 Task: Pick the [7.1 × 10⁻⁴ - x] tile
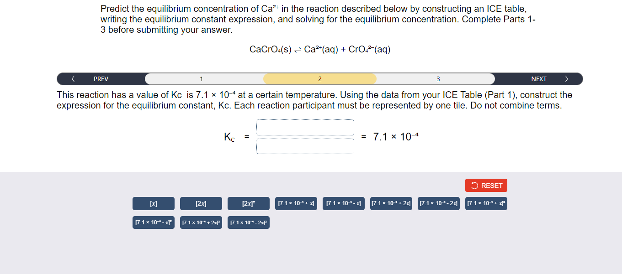coord(343,203)
